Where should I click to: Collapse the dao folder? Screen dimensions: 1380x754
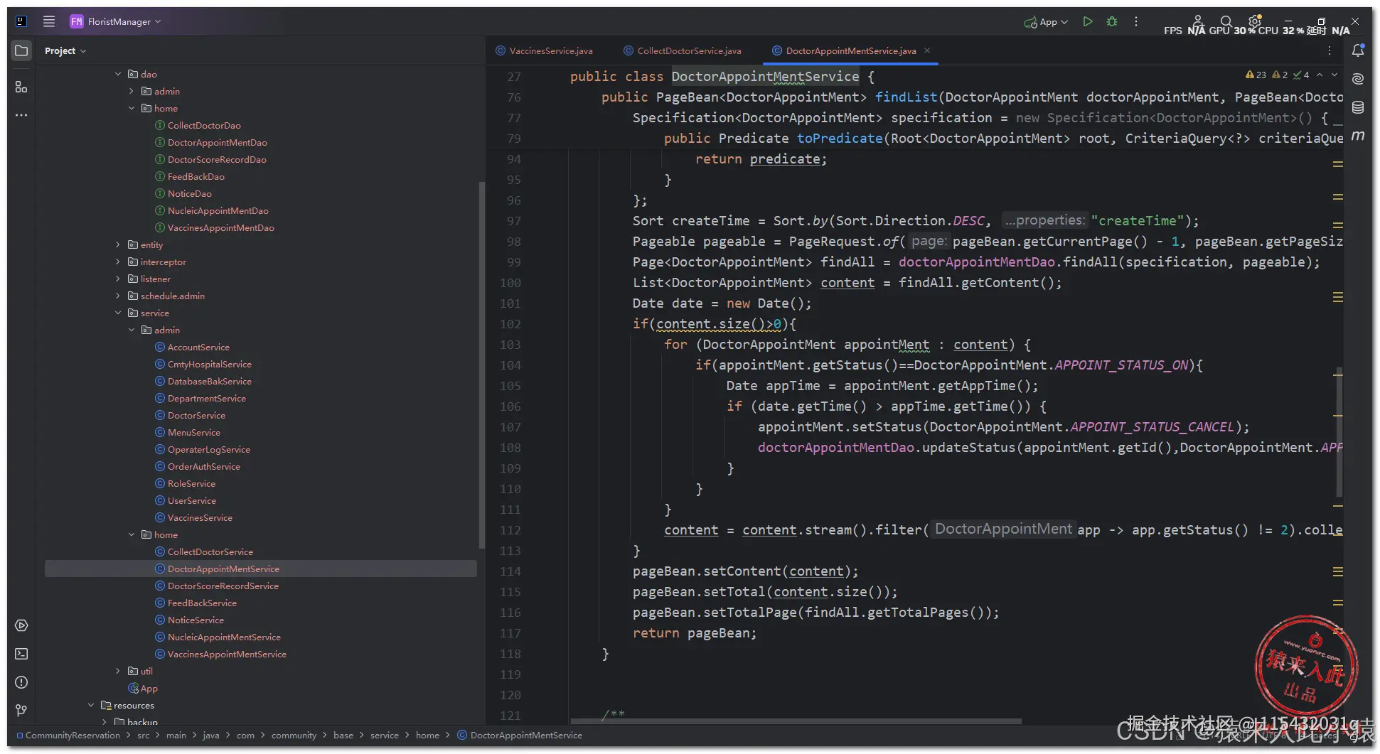click(x=118, y=74)
